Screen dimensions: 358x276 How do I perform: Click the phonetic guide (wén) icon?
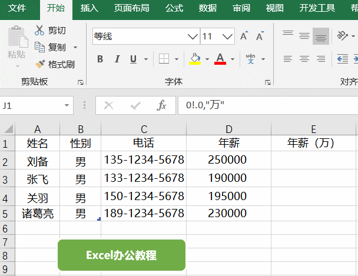coord(250,59)
